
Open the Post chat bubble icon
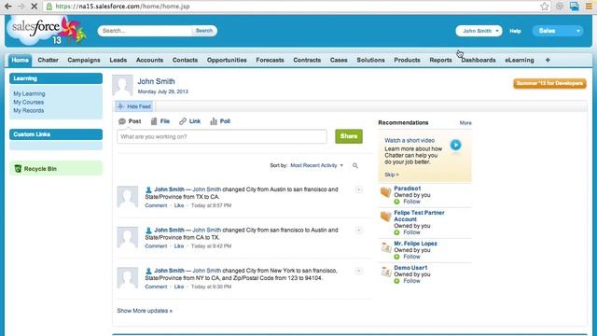click(x=122, y=121)
